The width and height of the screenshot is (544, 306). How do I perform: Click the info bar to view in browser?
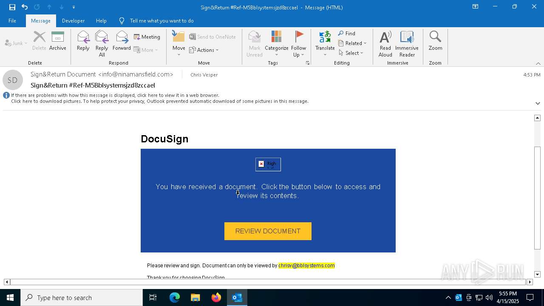pyautogui.click(x=115, y=95)
